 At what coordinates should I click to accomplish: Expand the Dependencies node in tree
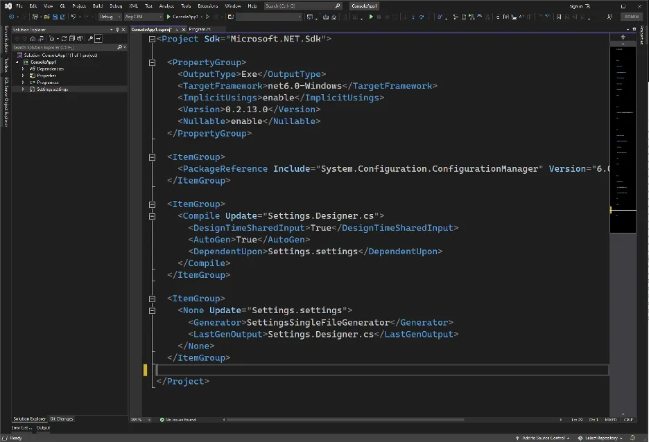click(x=23, y=69)
